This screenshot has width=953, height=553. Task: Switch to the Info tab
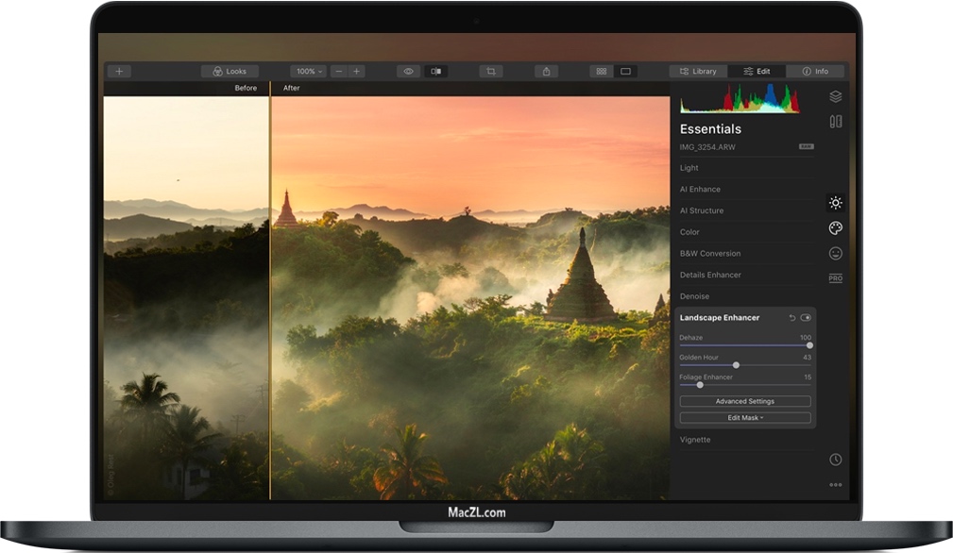tap(815, 71)
